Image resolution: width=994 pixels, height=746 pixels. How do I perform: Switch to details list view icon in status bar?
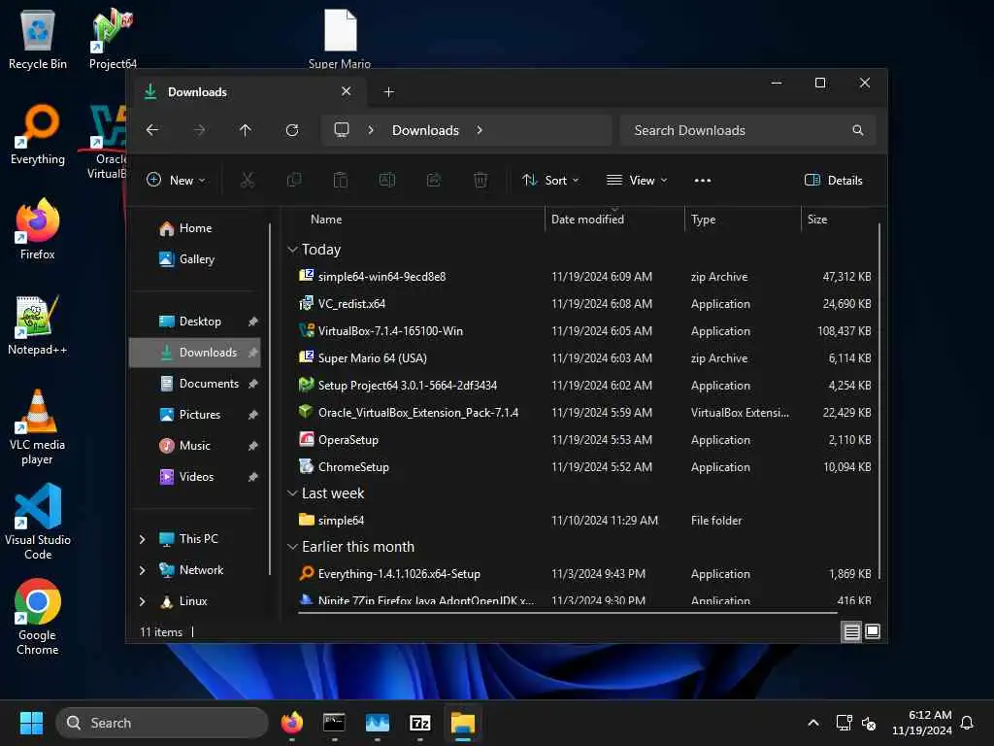(x=852, y=631)
